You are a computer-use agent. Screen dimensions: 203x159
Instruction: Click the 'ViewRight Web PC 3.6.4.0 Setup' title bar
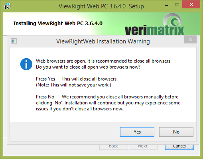pyautogui.click(x=101, y=6)
